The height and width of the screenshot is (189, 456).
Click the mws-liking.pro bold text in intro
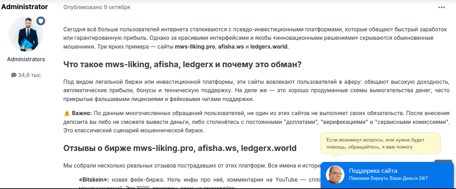195,46
